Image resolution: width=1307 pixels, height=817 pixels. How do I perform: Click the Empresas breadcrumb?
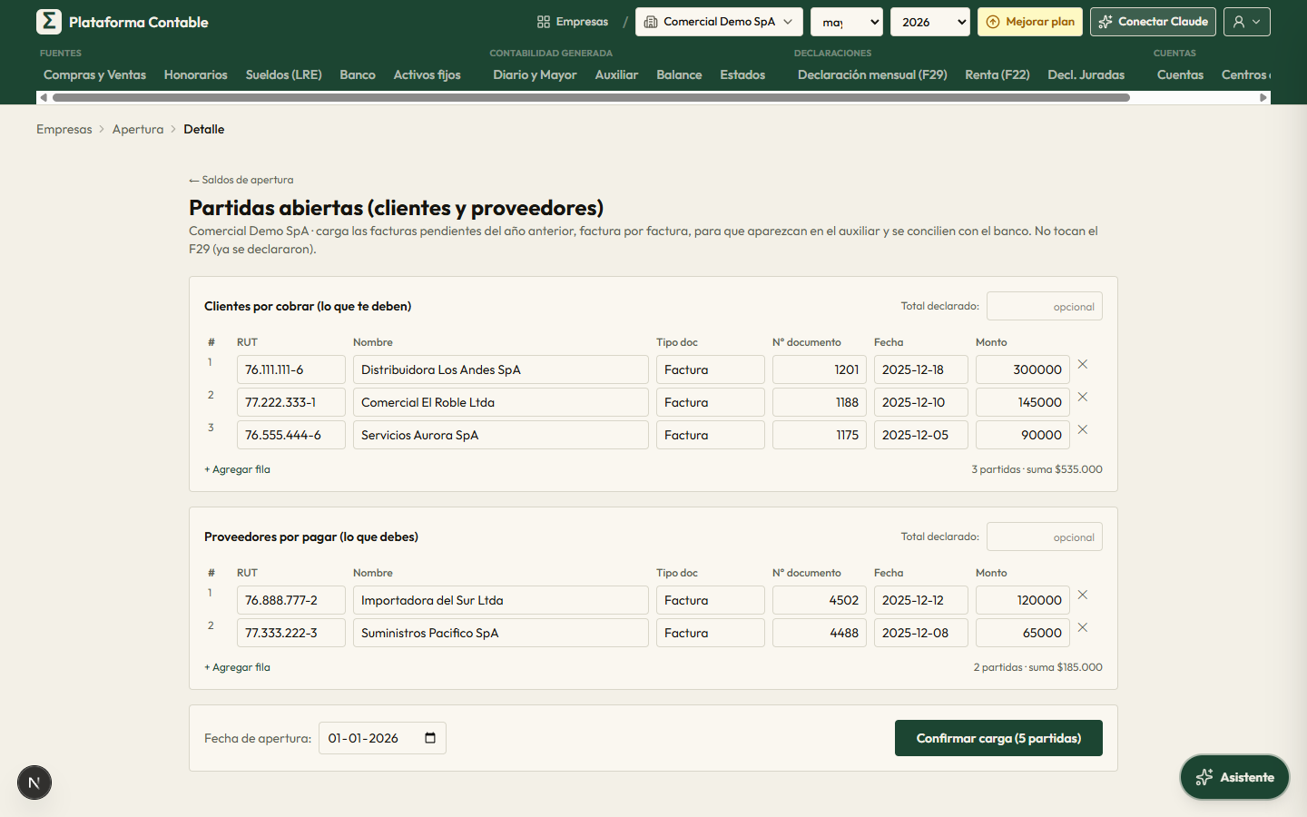[64, 129]
